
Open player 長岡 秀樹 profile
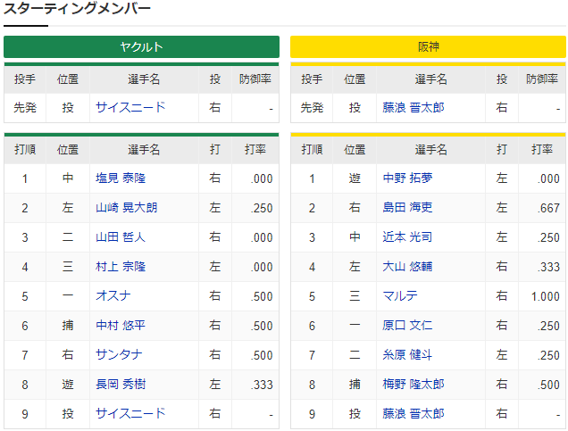pyautogui.click(x=121, y=384)
